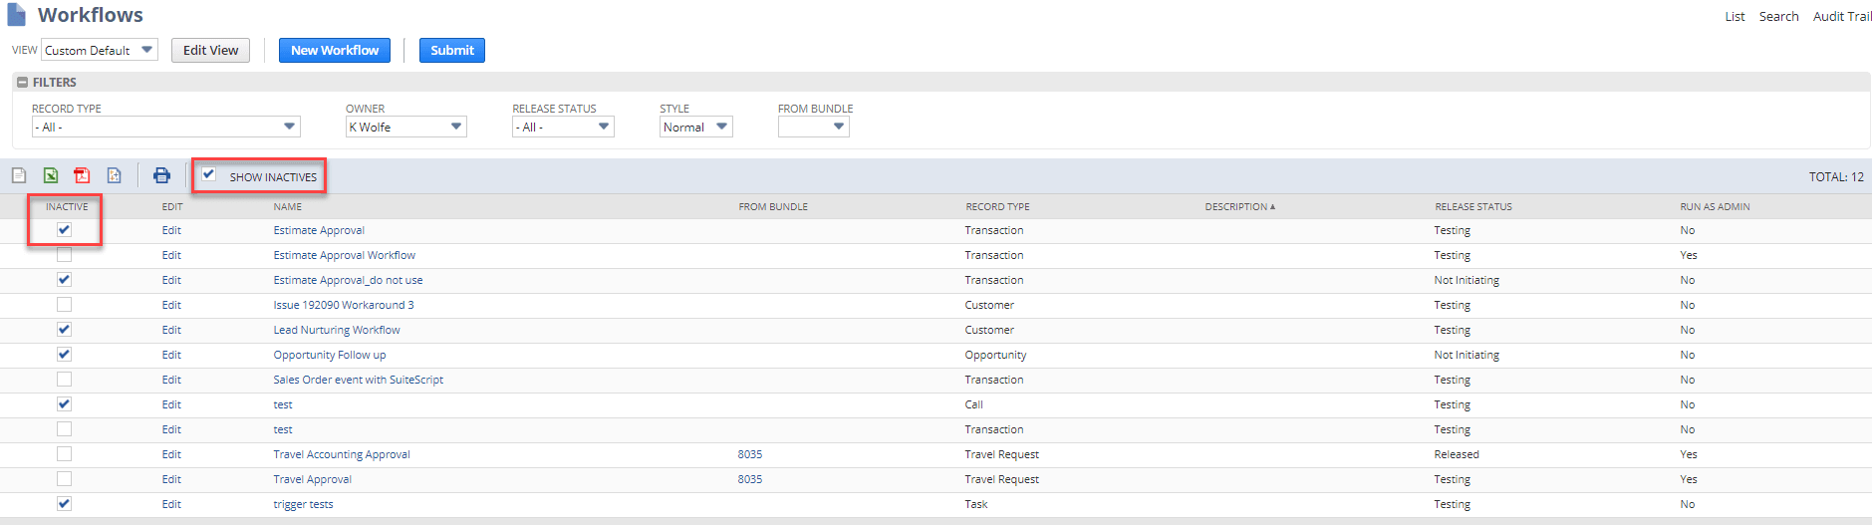Open the Issue 192090 Workaround 3 workflow
Image resolution: width=1872 pixels, height=525 pixels.
344,305
